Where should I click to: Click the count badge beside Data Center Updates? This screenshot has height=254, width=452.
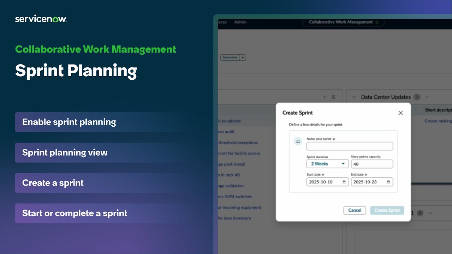point(417,97)
